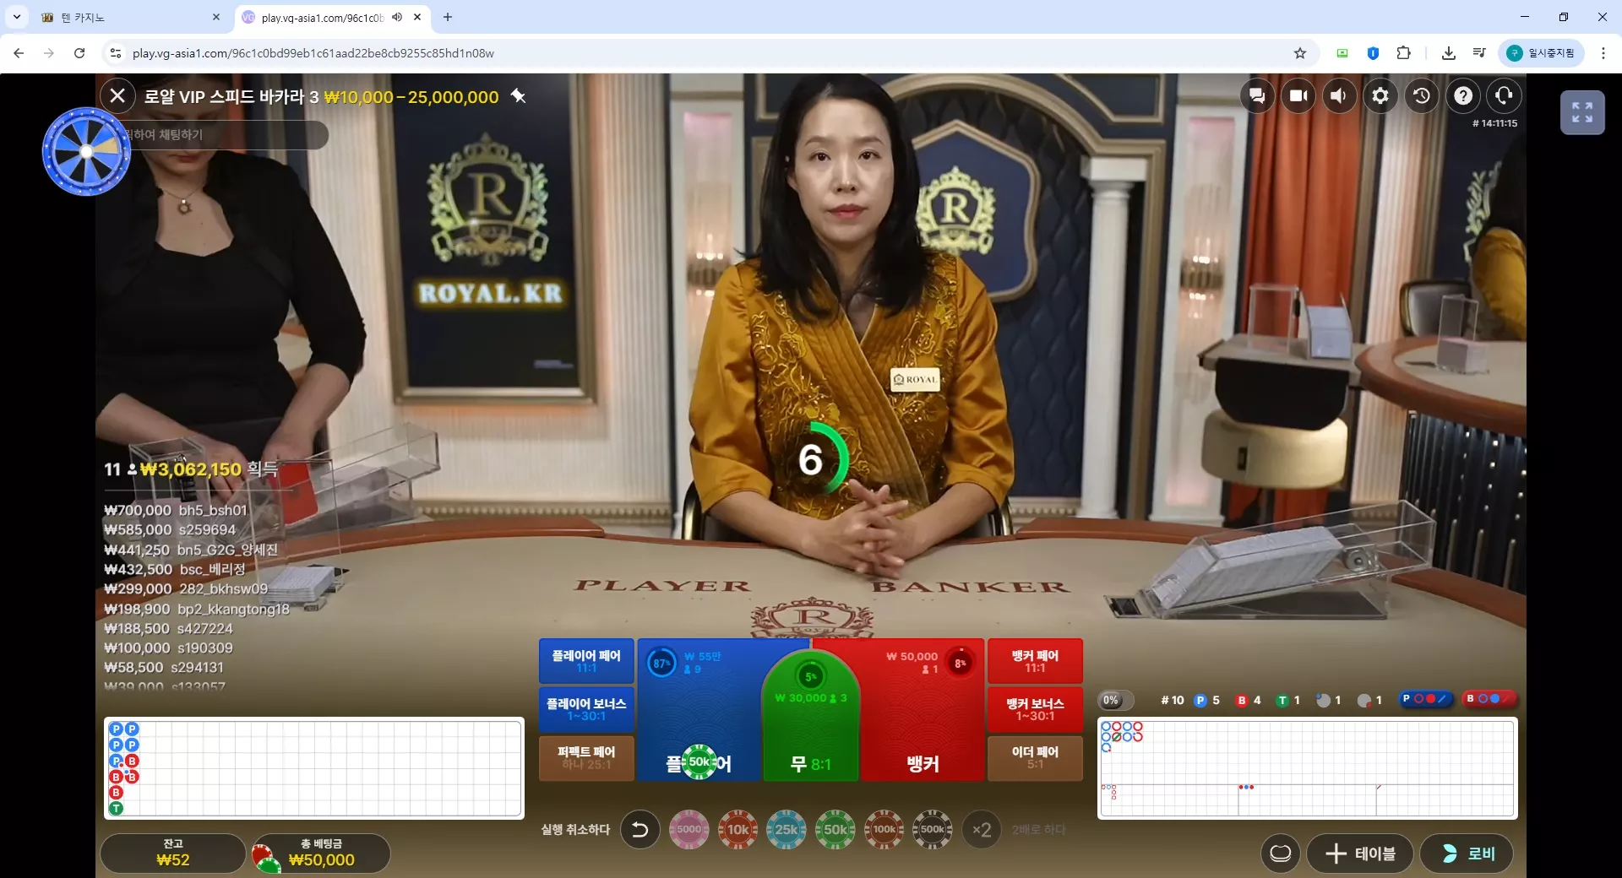1622x878 pixels.
Task: Bookmark this page with star icon
Action: pyautogui.click(x=1300, y=53)
